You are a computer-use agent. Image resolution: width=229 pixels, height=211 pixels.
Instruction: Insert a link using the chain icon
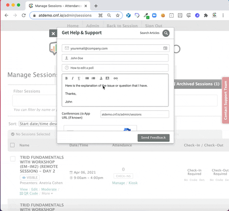coord(115,78)
